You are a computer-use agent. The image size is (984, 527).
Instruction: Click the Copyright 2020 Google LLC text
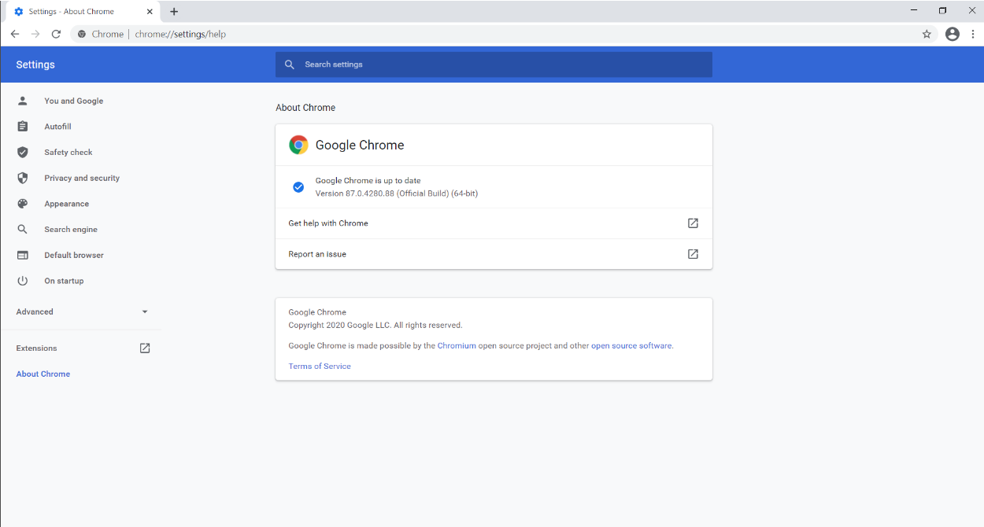pos(375,325)
